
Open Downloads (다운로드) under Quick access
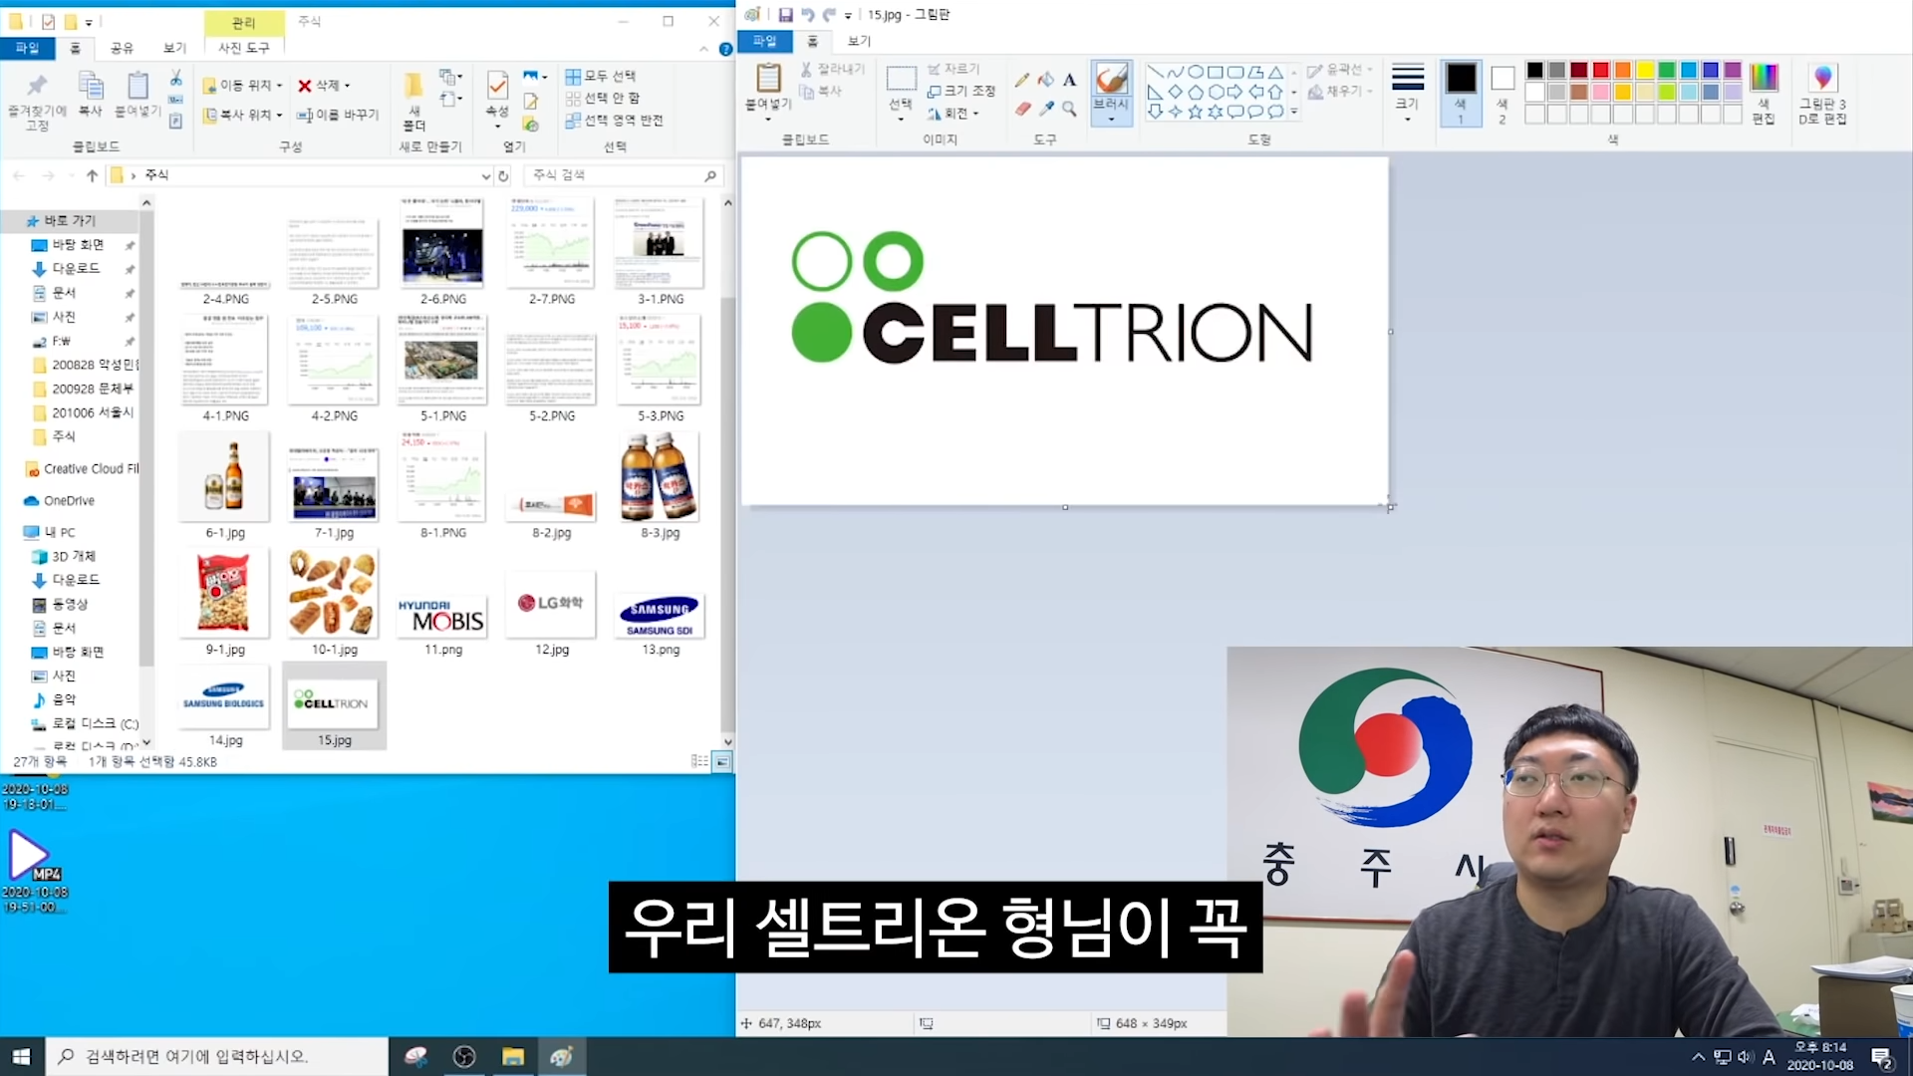76,269
